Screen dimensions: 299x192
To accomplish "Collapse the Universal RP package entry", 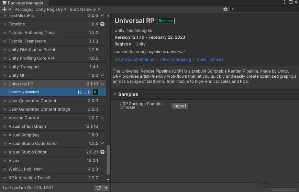I will (x=5, y=84).
